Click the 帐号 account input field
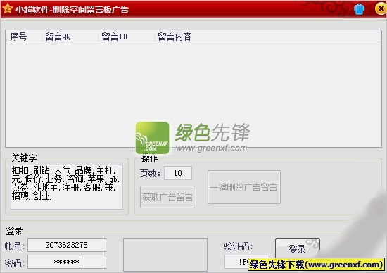This screenshot has height=273, width=387. coord(67,245)
